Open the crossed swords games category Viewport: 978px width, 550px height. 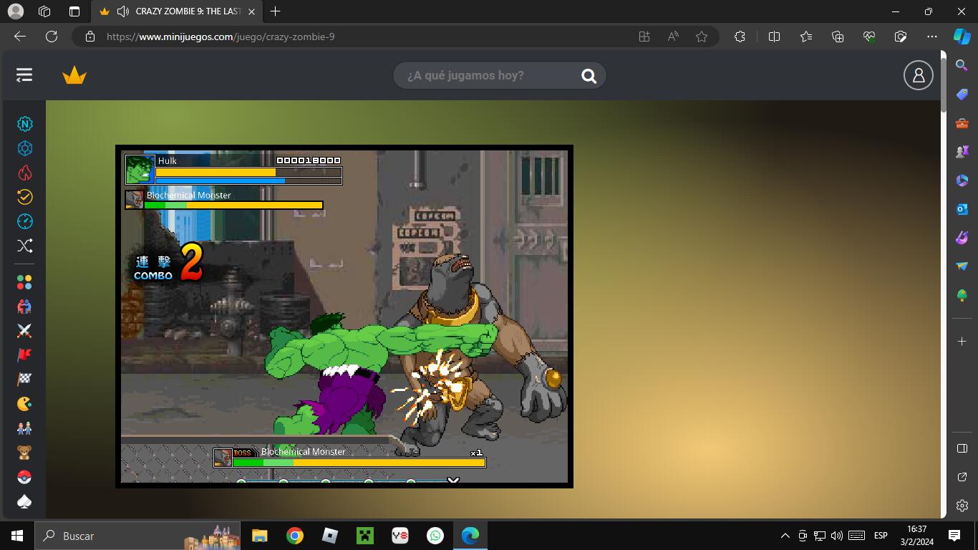click(25, 331)
